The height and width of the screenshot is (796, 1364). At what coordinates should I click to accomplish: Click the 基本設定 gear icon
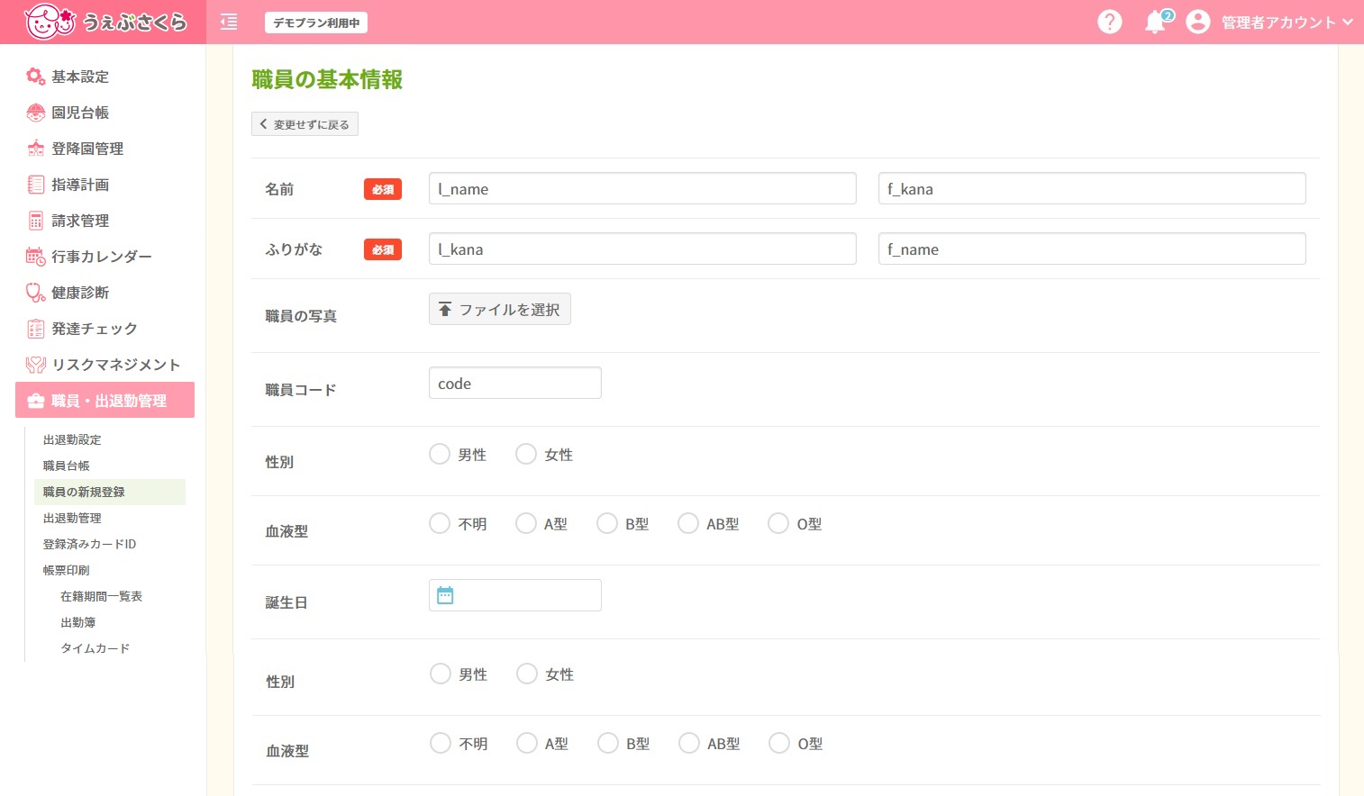[35, 77]
